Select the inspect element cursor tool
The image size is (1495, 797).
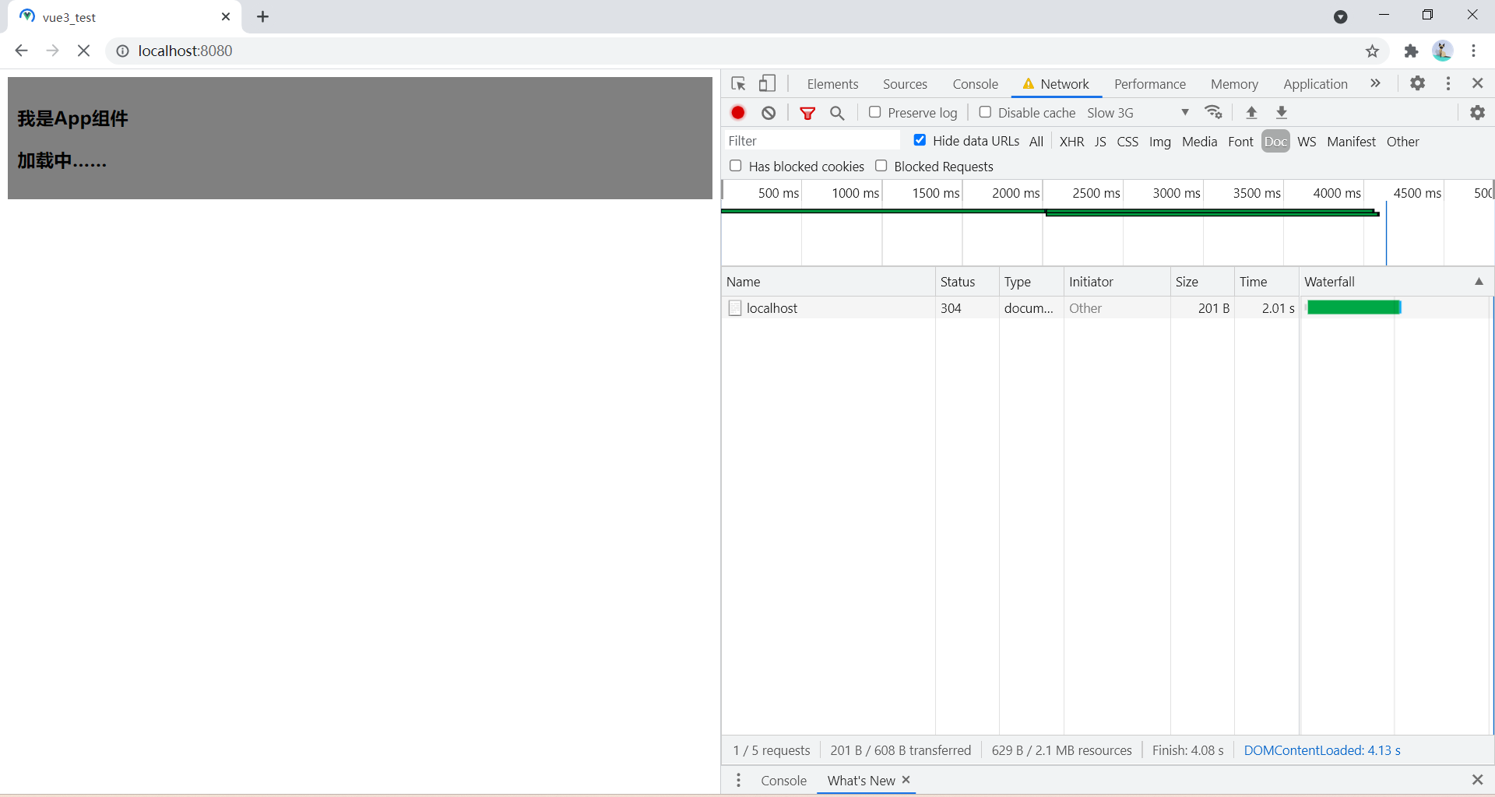[x=737, y=83]
